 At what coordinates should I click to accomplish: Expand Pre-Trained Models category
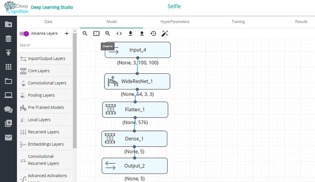pyautogui.click(x=45, y=107)
